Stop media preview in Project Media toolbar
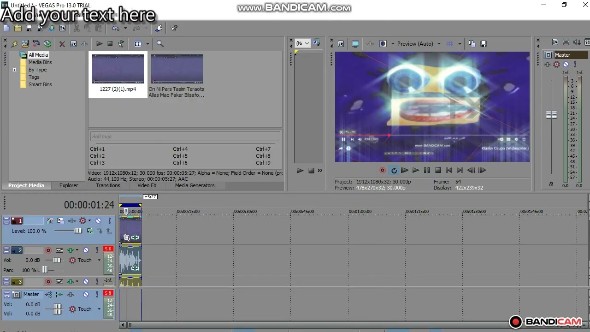The height and width of the screenshot is (332, 590). click(110, 44)
